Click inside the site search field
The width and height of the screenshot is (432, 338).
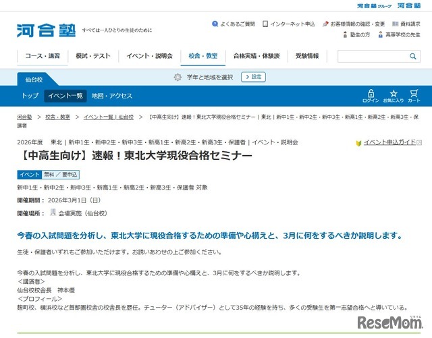coord(373,56)
